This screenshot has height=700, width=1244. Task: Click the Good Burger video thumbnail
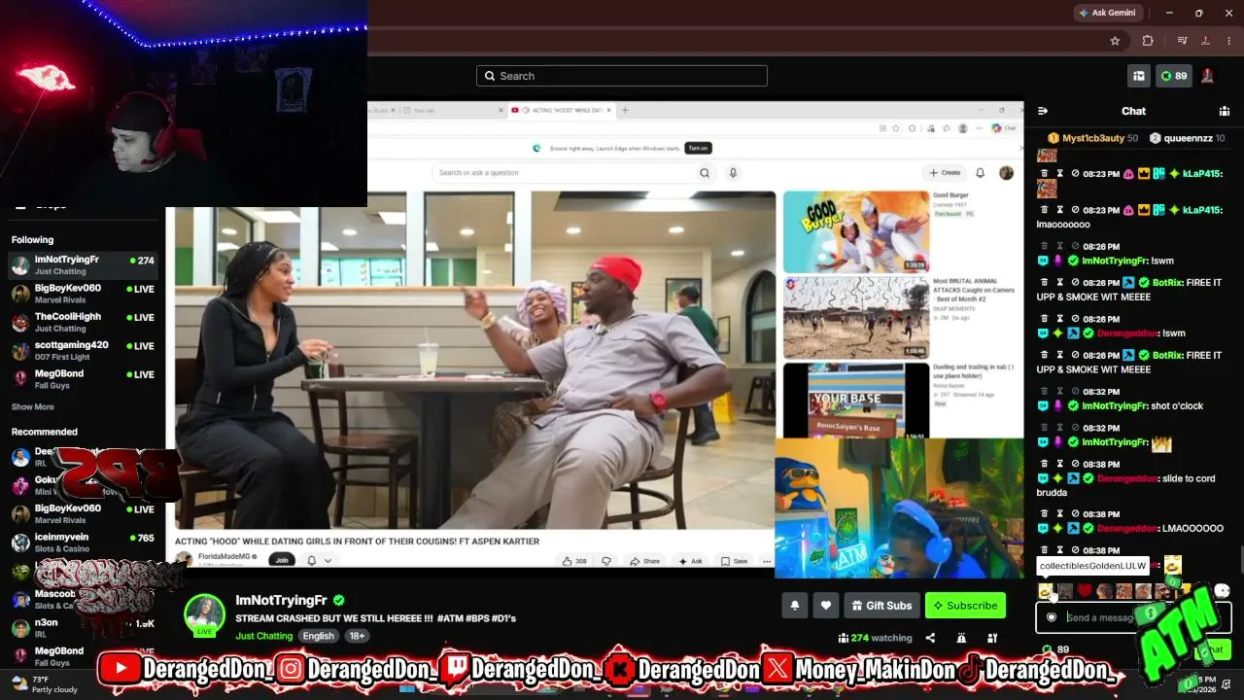(856, 231)
